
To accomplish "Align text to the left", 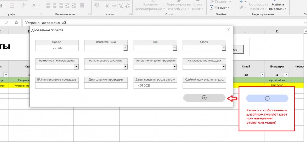I will pos(48,6).
